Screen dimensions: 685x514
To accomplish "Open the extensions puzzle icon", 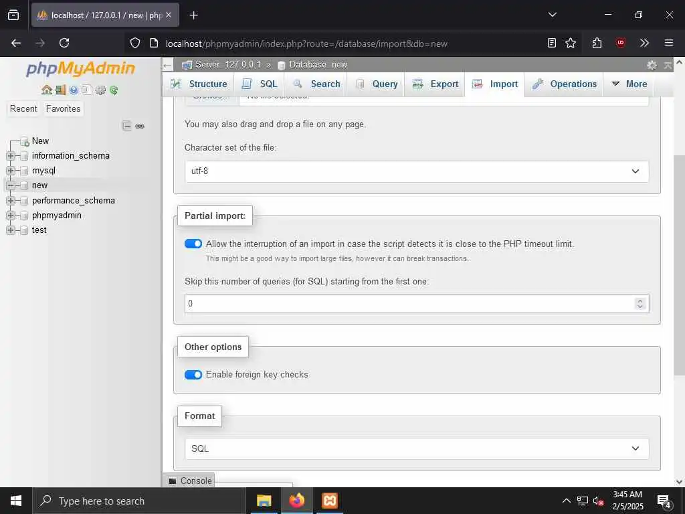I will (597, 43).
